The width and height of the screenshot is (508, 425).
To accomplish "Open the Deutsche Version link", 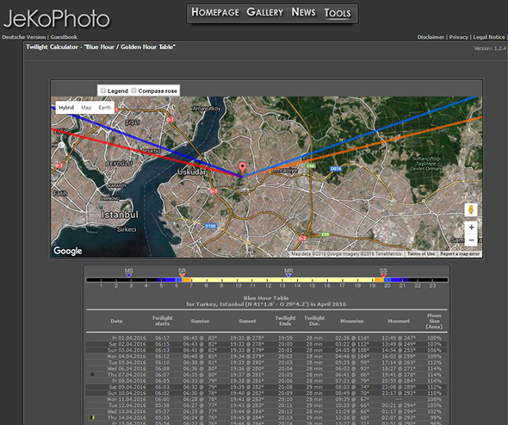I will pyautogui.click(x=23, y=37).
